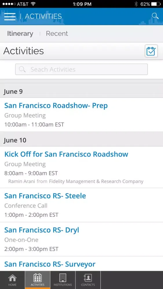The width and height of the screenshot is (163, 289).
Task: Tap the battery indicator in status bar
Action: pos(156,4)
